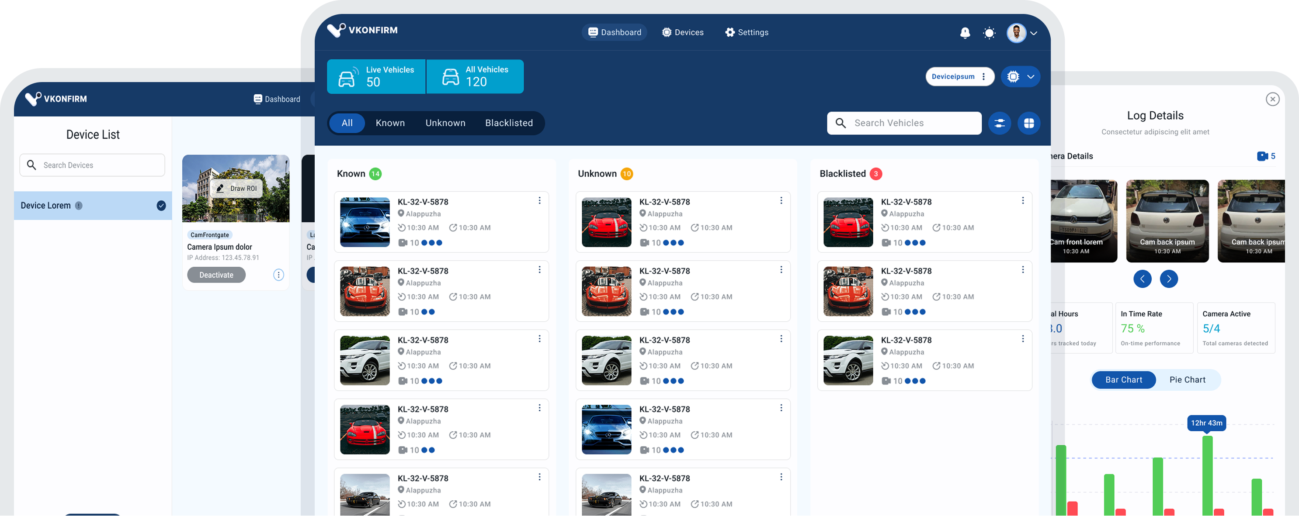This screenshot has width=1299, height=516.
Task: Open the Devices menu item
Action: click(682, 33)
